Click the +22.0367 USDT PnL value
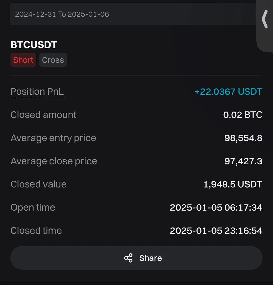Viewport: 273px width, 285px height. click(x=228, y=92)
